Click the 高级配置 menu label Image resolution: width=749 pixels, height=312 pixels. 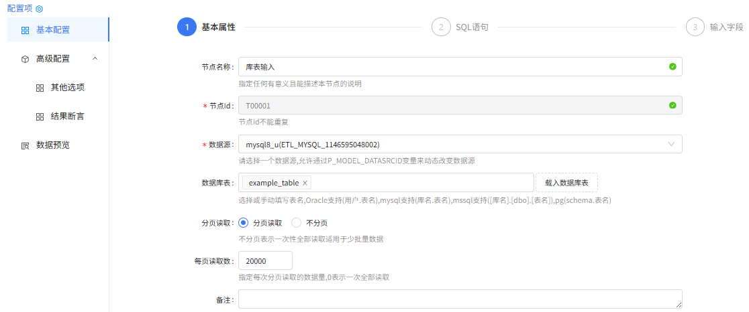pyautogui.click(x=53, y=59)
